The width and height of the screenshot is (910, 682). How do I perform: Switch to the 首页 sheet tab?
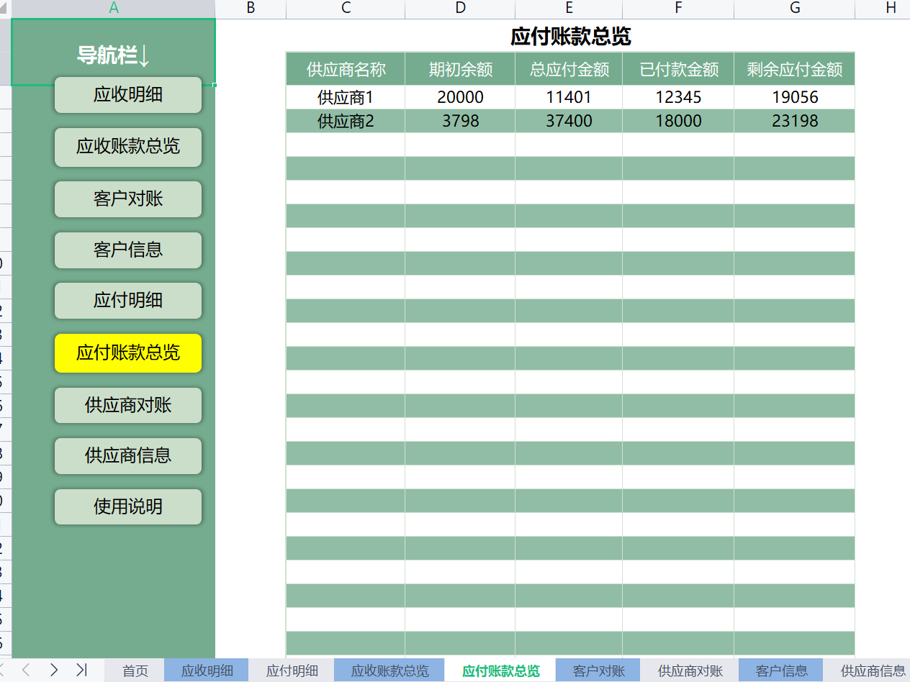tap(135, 670)
